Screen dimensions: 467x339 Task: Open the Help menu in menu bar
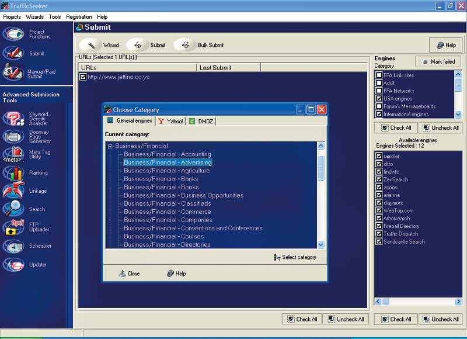(102, 17)
